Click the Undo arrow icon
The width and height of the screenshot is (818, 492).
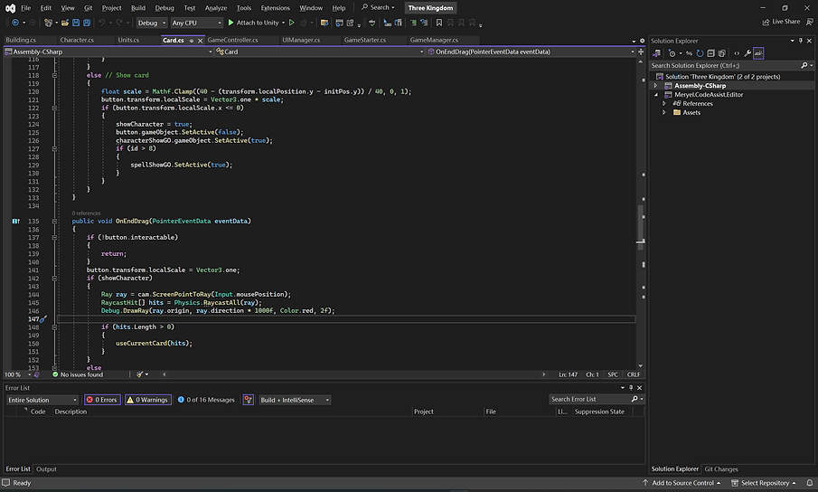[x=102, y=23]
